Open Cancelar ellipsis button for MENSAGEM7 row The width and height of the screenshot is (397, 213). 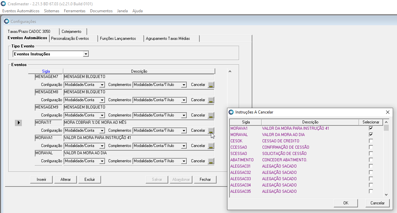coord(211,85)
